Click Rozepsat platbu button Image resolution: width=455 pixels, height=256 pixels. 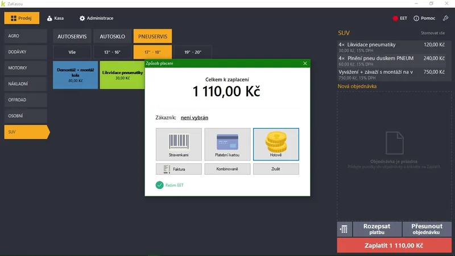coord(377,229)
